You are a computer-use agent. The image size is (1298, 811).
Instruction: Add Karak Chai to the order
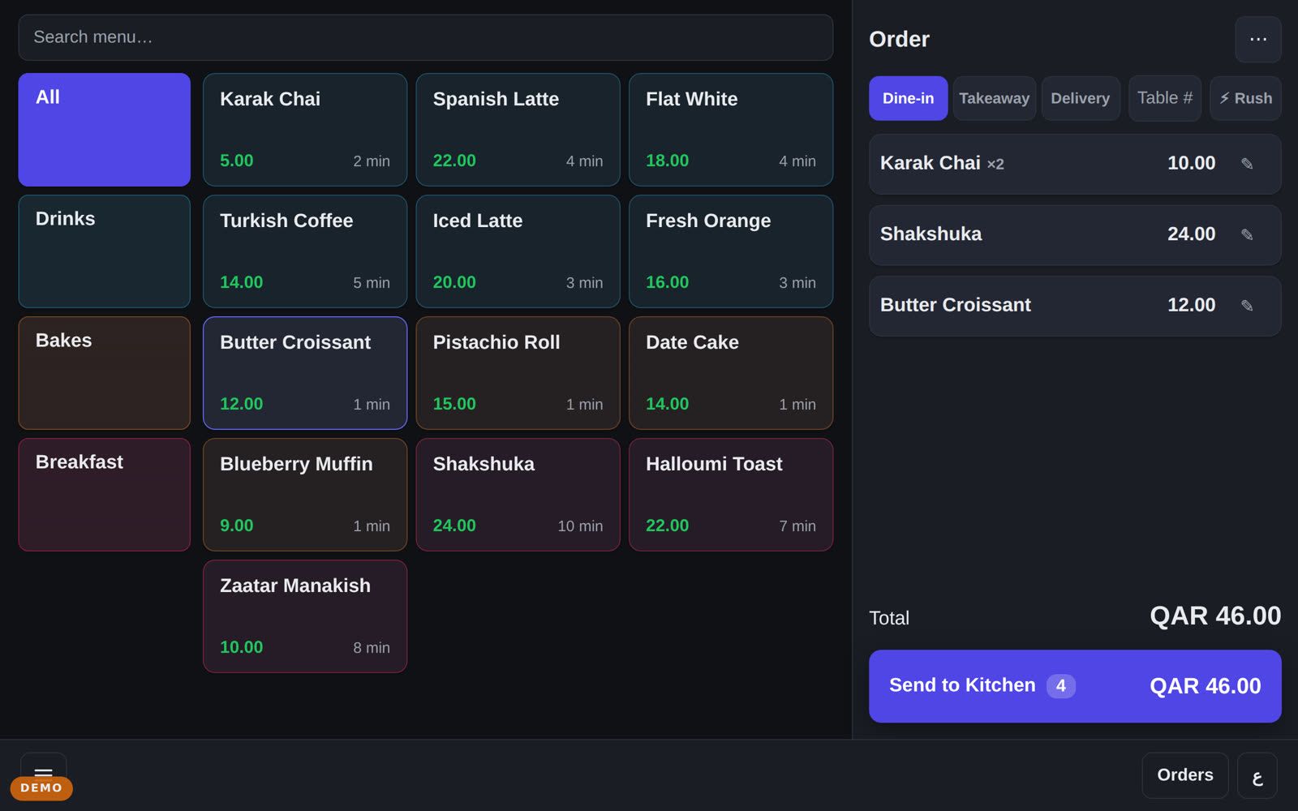tap(305, 130)
